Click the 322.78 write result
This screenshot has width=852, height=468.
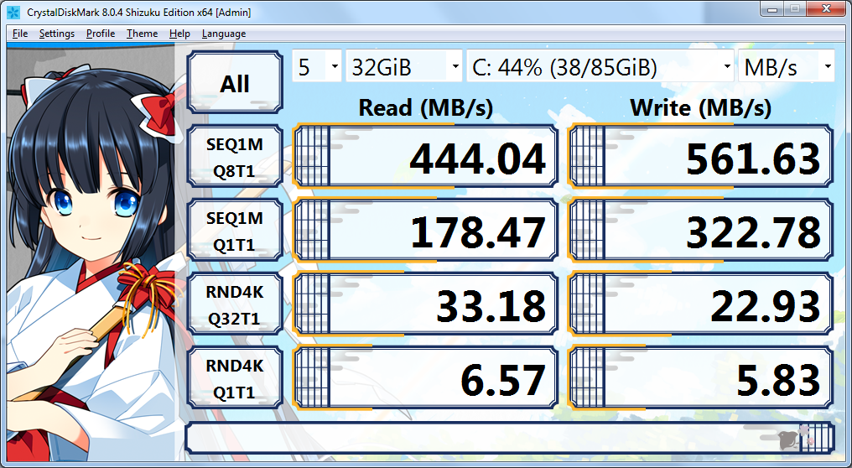tap(701, 231)
